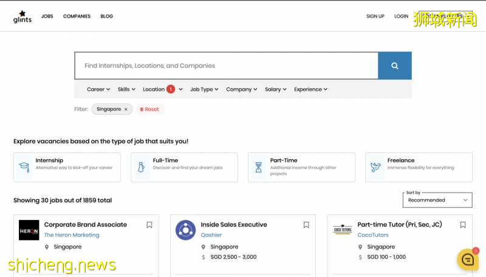Bookmark the Part-time Tutor job
This screenshot has width=486, height=277.
click(463, 225)
